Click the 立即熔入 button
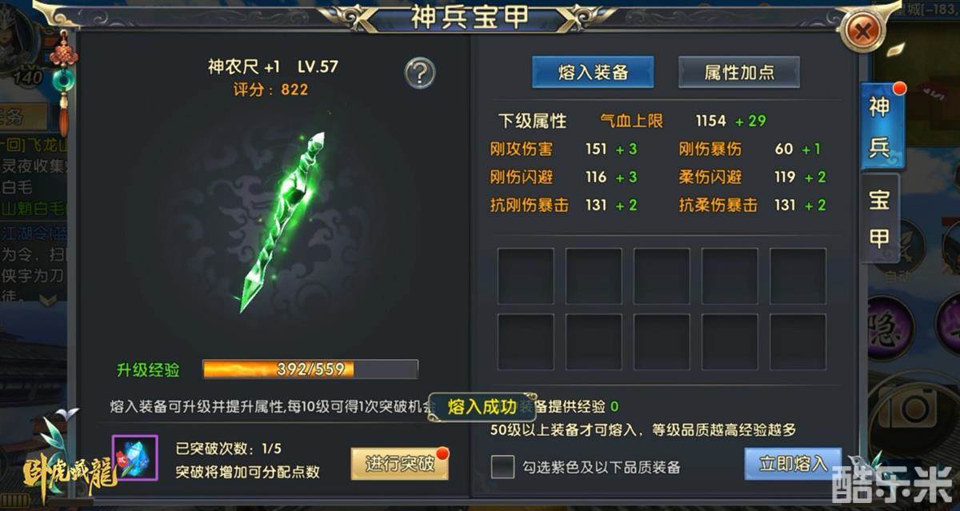Viewport: 960px width, 511px height. (793, 465)
